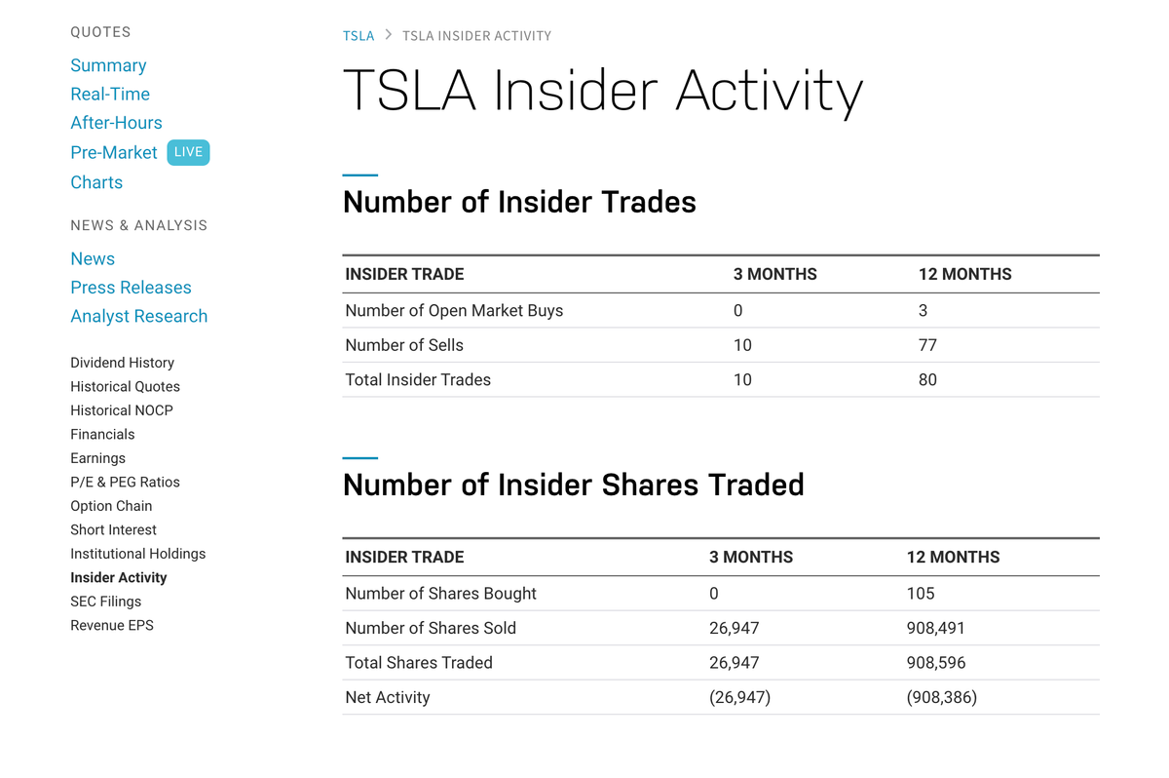Click the breadcrumb chevron after TSLA
1169x778 pixels.
click(389, 35)
